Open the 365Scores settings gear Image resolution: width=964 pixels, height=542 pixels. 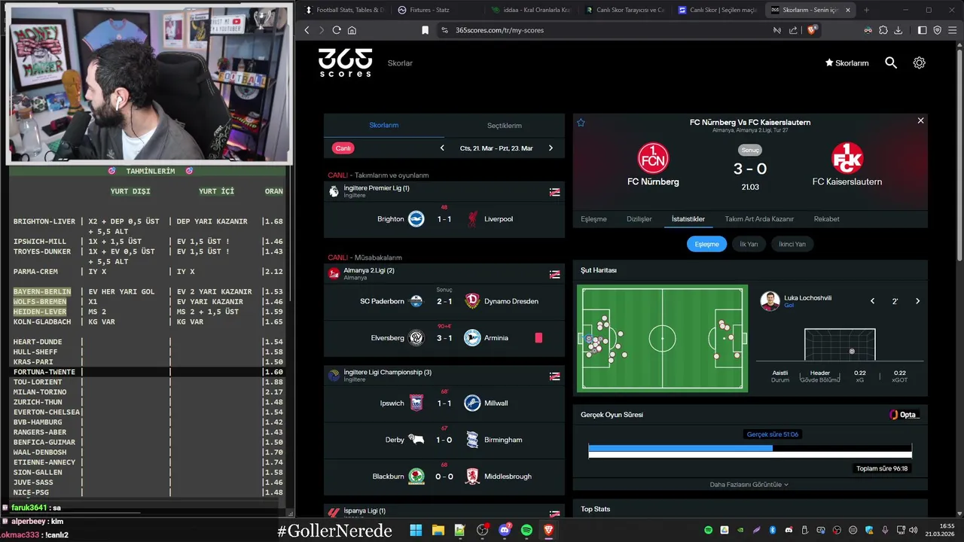click(x=919, y=63)
